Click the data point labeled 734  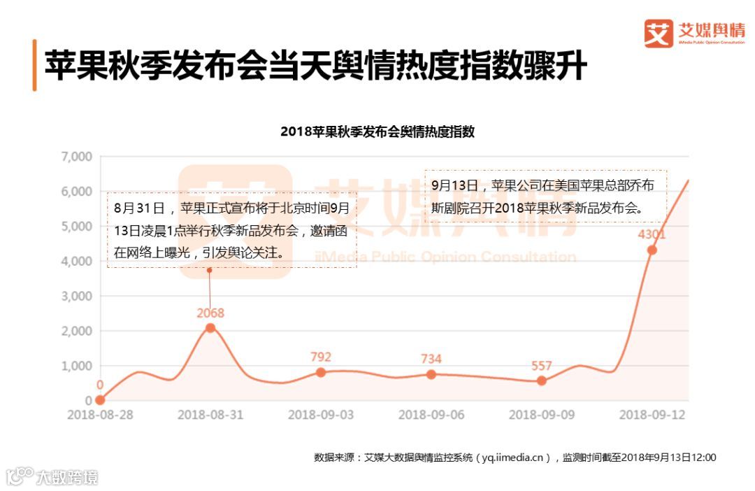coord(431,374)
